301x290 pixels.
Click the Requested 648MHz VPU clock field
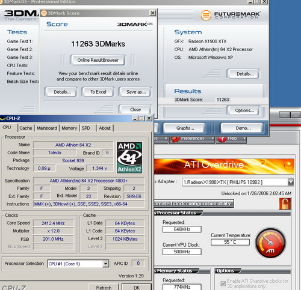[x=182, y=229]
